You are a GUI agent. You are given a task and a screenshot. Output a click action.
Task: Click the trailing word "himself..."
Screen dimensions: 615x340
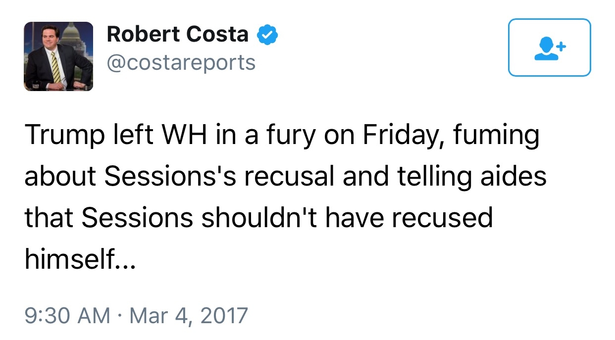[x=80, y=259]
